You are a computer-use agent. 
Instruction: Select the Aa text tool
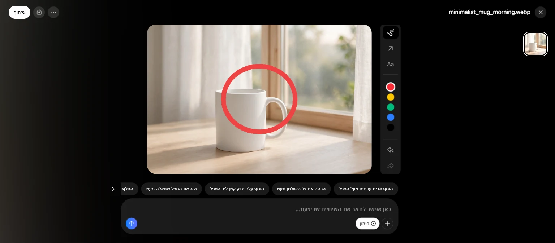pos(391,64)
